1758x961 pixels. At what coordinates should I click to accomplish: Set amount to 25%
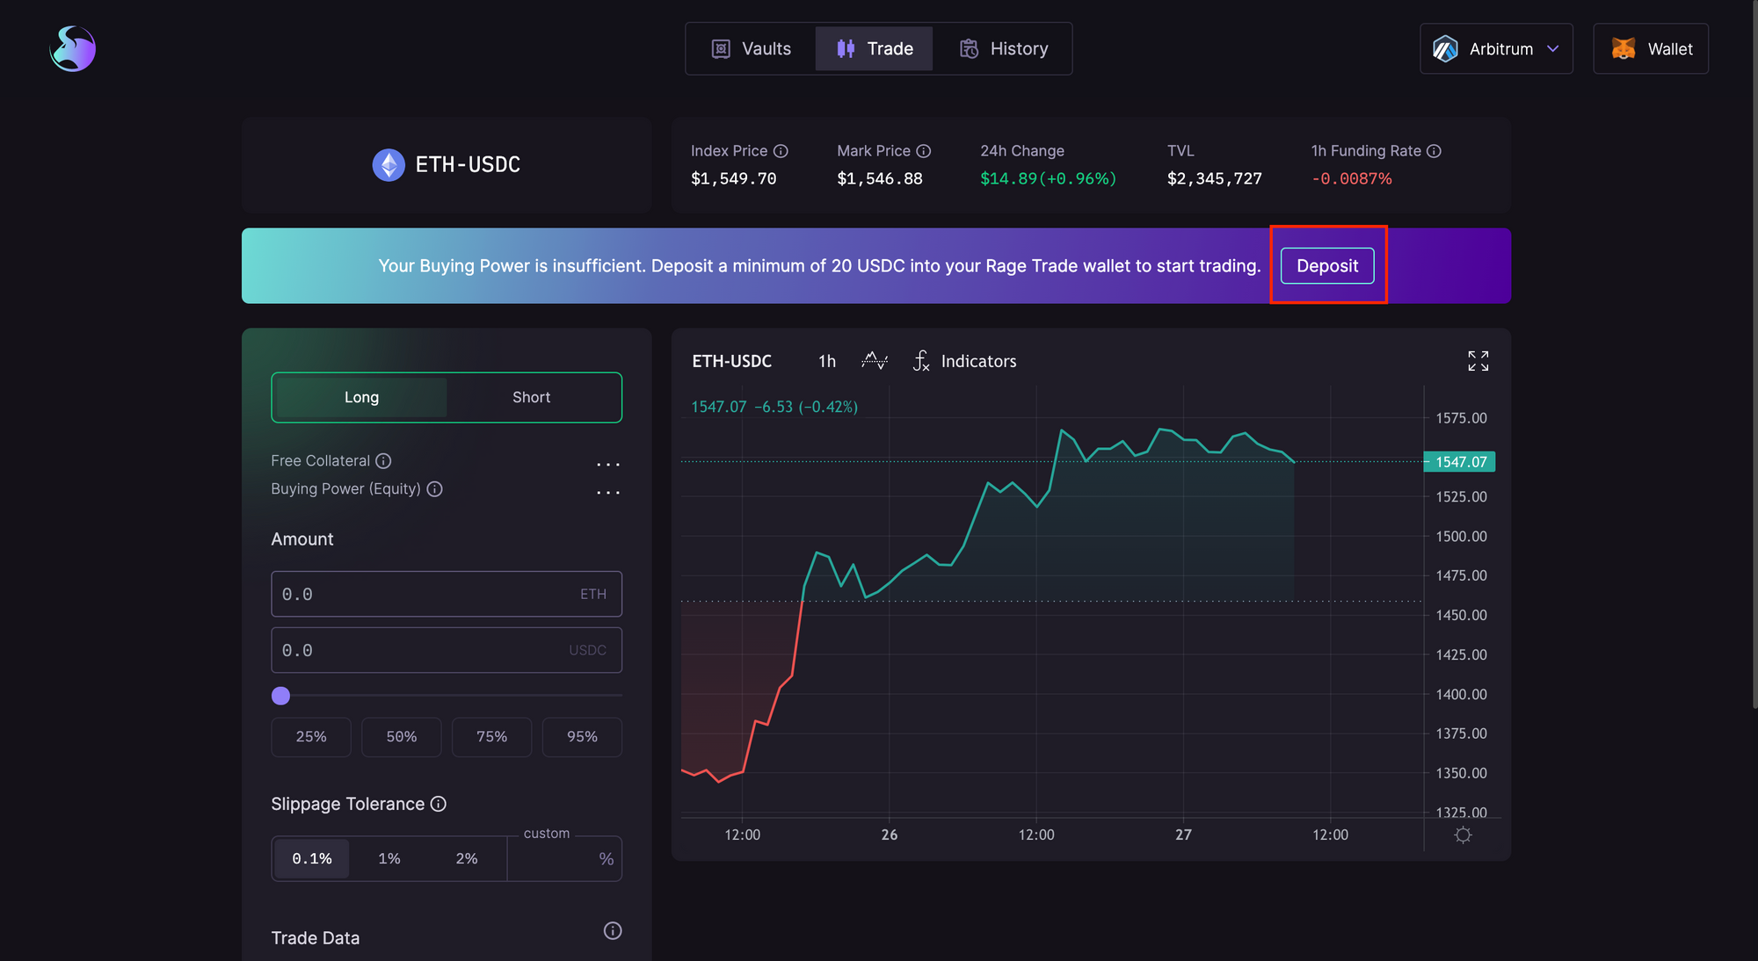coord(311,736)
